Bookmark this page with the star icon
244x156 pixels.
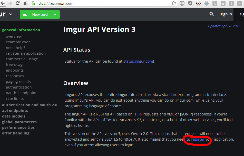tap(174, 3)
